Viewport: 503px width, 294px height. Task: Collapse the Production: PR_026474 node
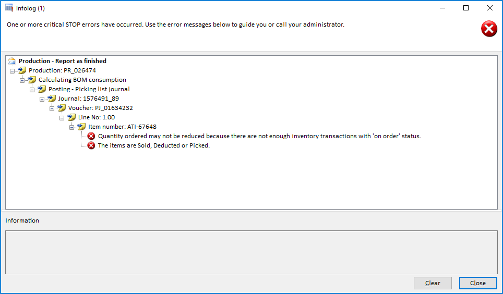pyautogui.click(x=12, y=71)
